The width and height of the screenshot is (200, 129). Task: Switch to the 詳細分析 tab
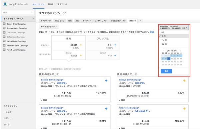click(x=133, y=21)
